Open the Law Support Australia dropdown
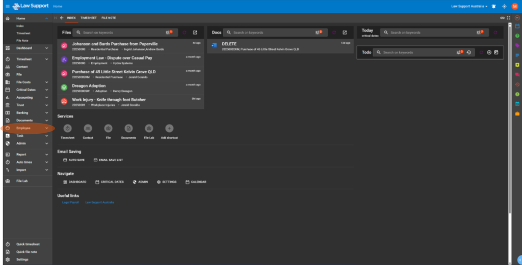 pos(469,6)
